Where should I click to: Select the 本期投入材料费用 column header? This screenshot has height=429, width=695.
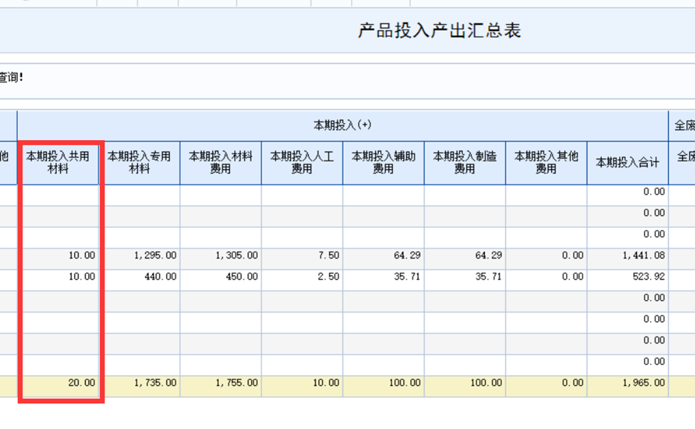(x=221, y=163)
